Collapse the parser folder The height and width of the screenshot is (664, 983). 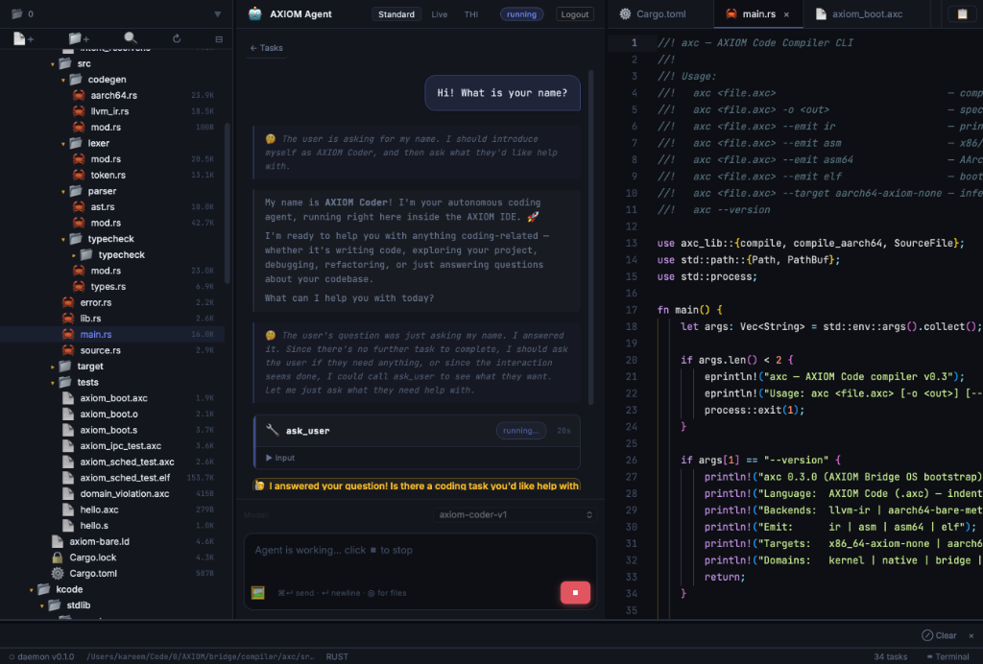tap(63, 191)
